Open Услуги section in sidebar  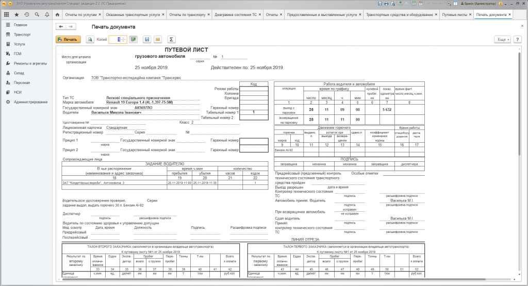(x=27, y=44)
